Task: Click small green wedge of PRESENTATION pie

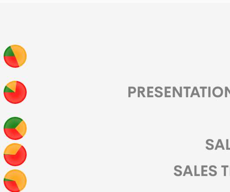Action: (x=8, y=90)
